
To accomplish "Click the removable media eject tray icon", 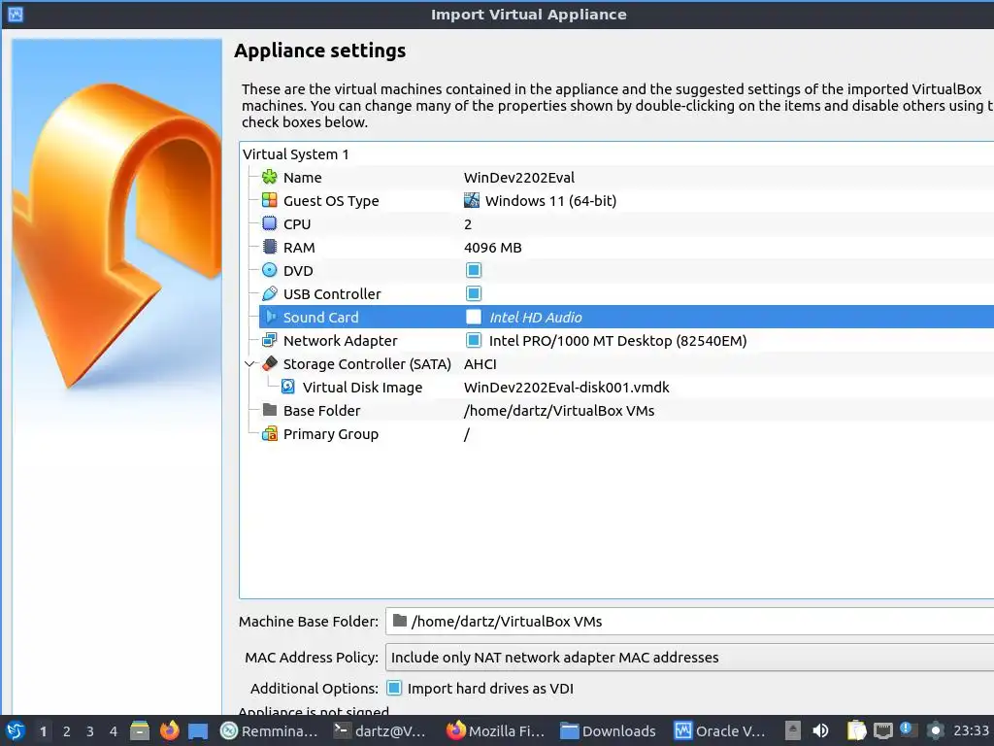I will coord(793,730).
